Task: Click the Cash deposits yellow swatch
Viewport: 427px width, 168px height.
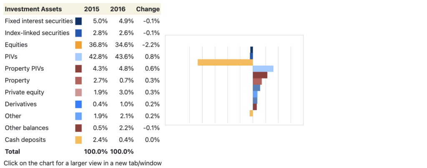Action: pos(78,140)
